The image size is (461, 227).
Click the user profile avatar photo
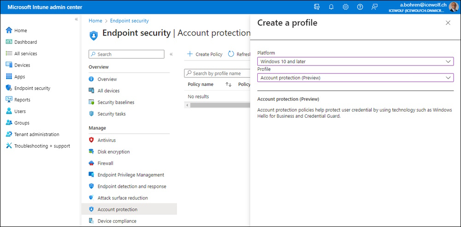pyautogui.click(x=453, y=7)
